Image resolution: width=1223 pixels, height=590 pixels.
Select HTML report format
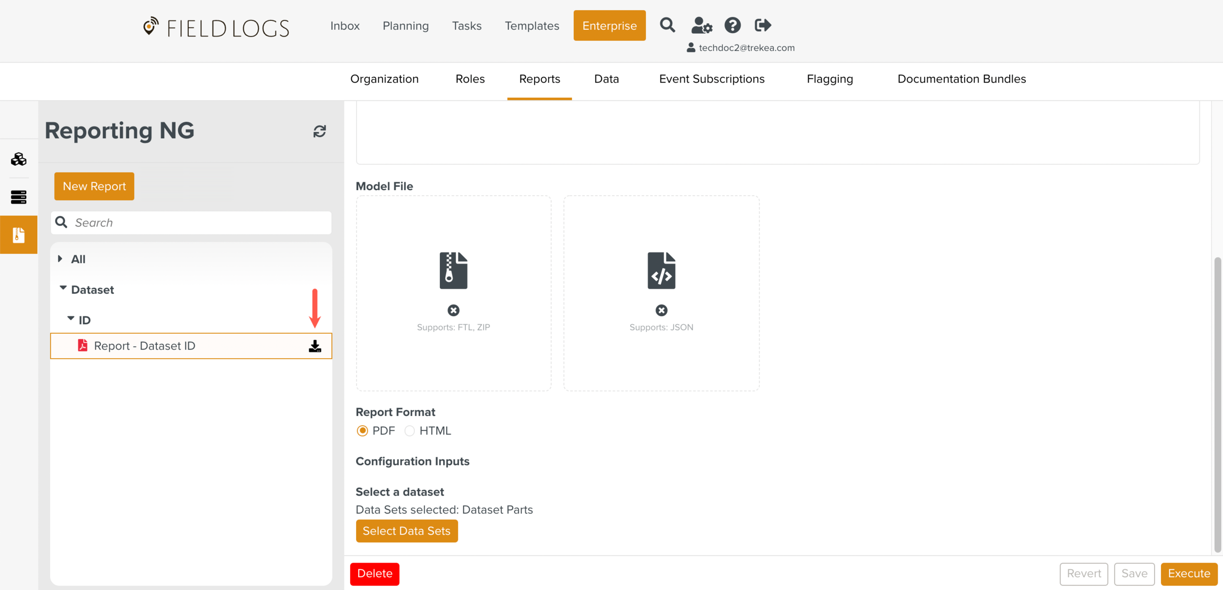tap(409, 431)
